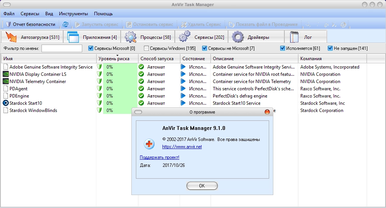Screen dimensions: 386x208
Task: Click the refresh icon in the toolbar
Action: (65, 24)
